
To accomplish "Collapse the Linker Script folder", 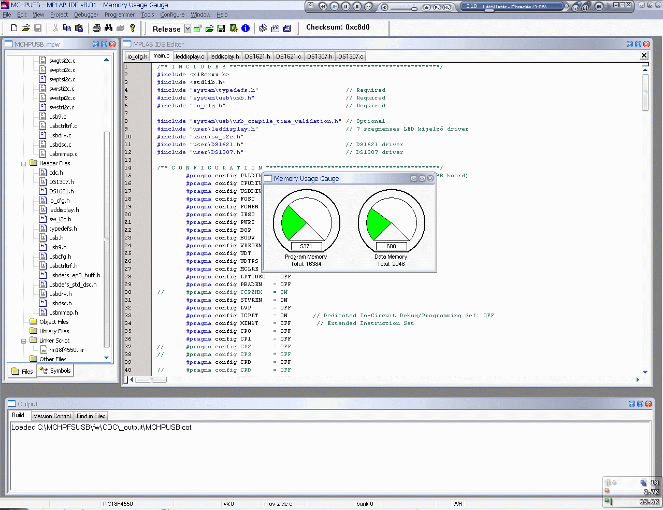I will click(x=23, y=341).
